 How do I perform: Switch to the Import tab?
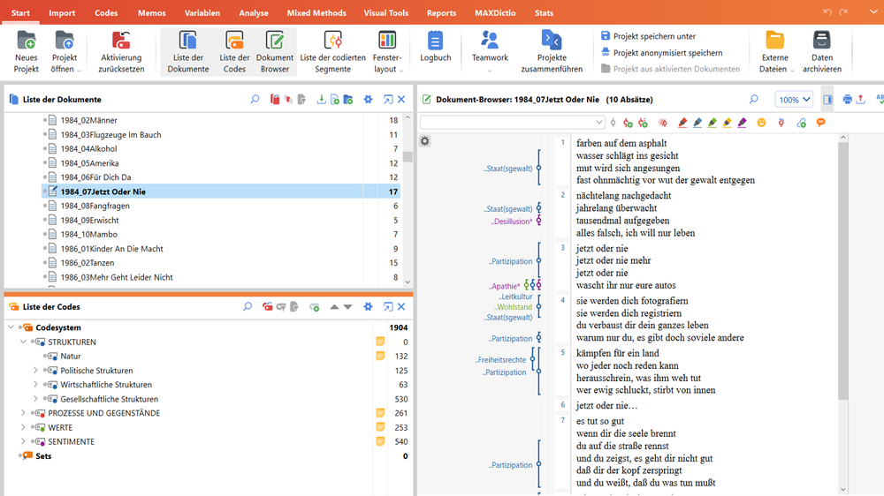[x=62, y=12]
